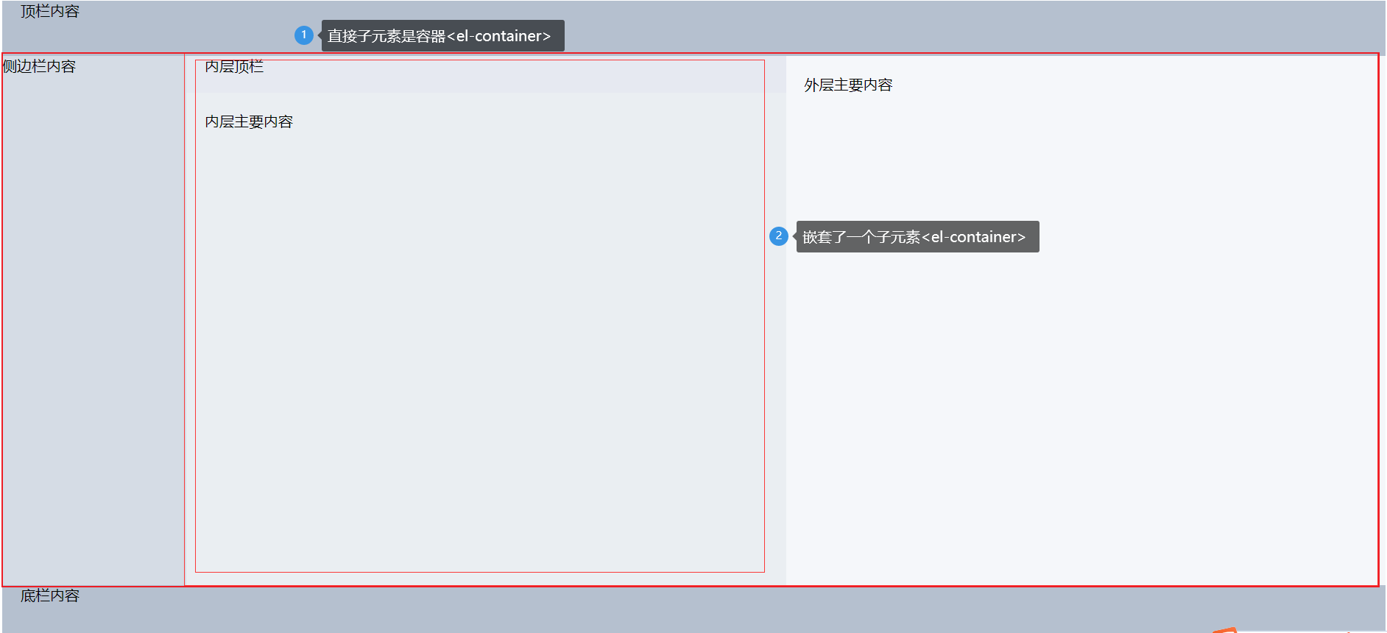Click the '侧边栏内容' sidebar text
The width and height of the screenshot is (1387, 633).
40,66
